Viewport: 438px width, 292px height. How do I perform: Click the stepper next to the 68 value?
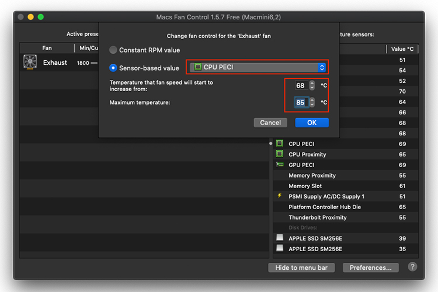(x=312, y=85)
